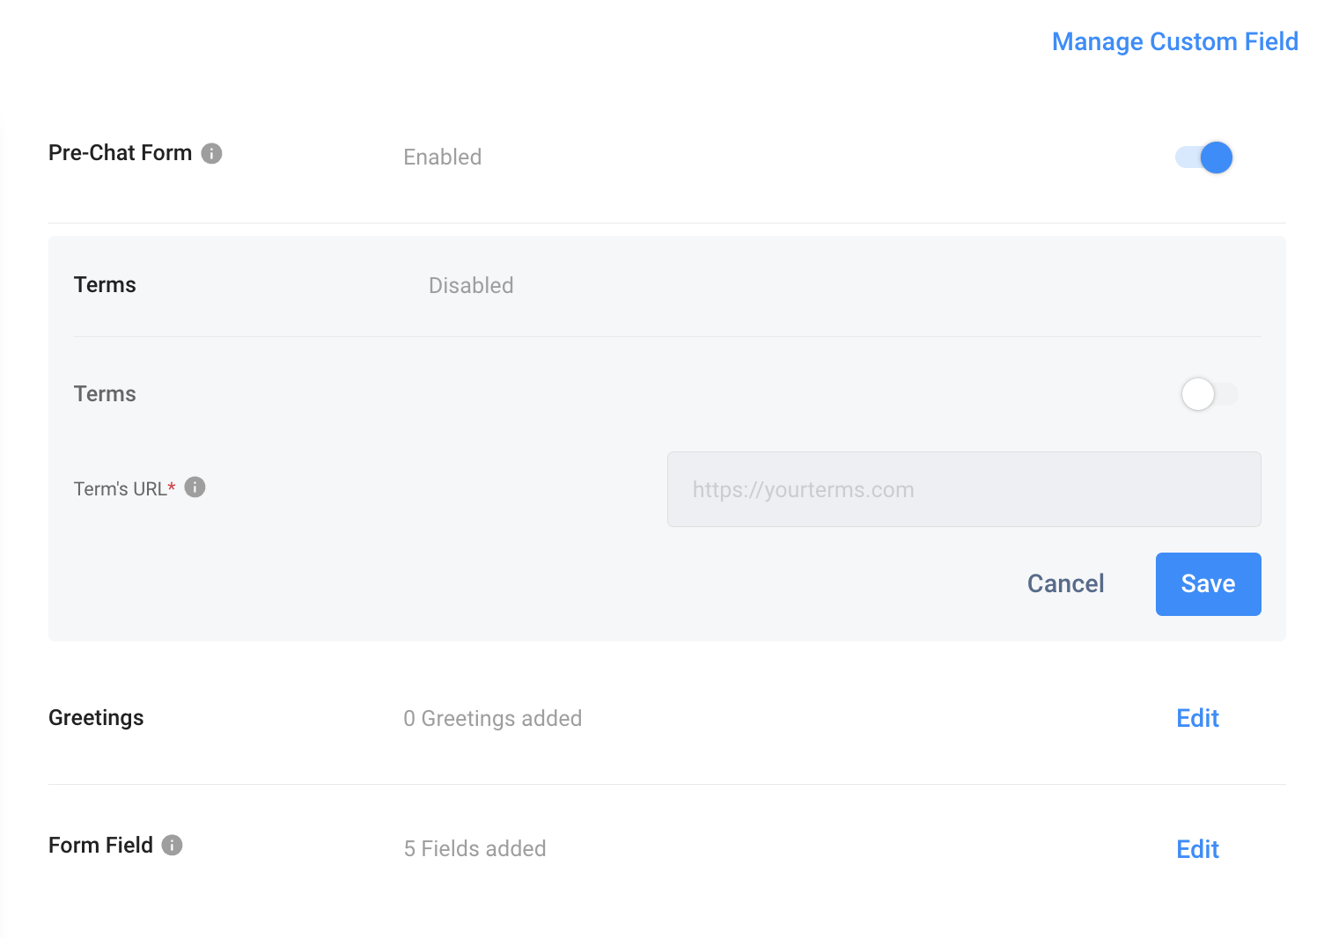Viewport: 1324px width, 938px height.
Task: Click the Term's URL info icon
Action: 195,487
